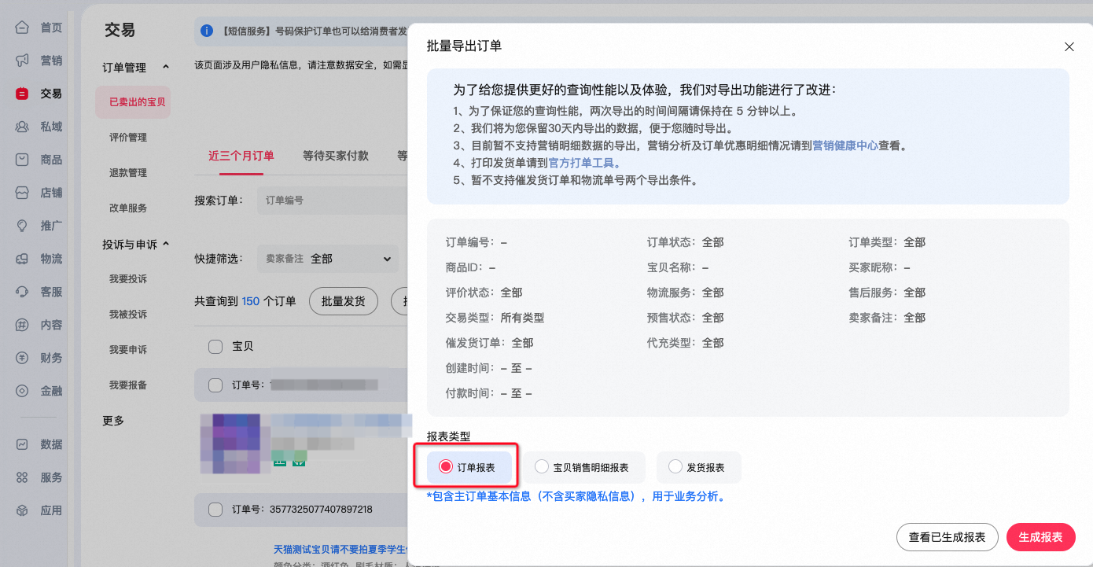
Task: Open 评价管理 in the side menu
Action: (x=128, y=138)
